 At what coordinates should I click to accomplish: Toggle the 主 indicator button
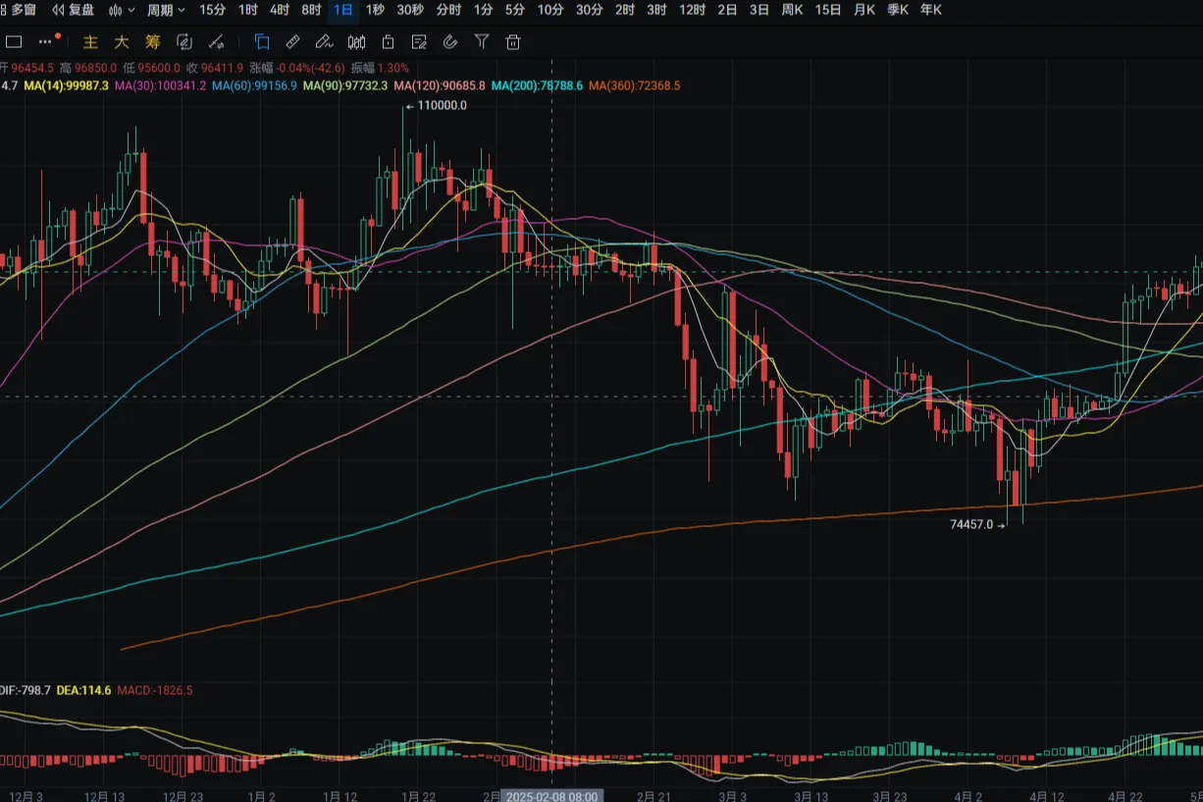90,41
